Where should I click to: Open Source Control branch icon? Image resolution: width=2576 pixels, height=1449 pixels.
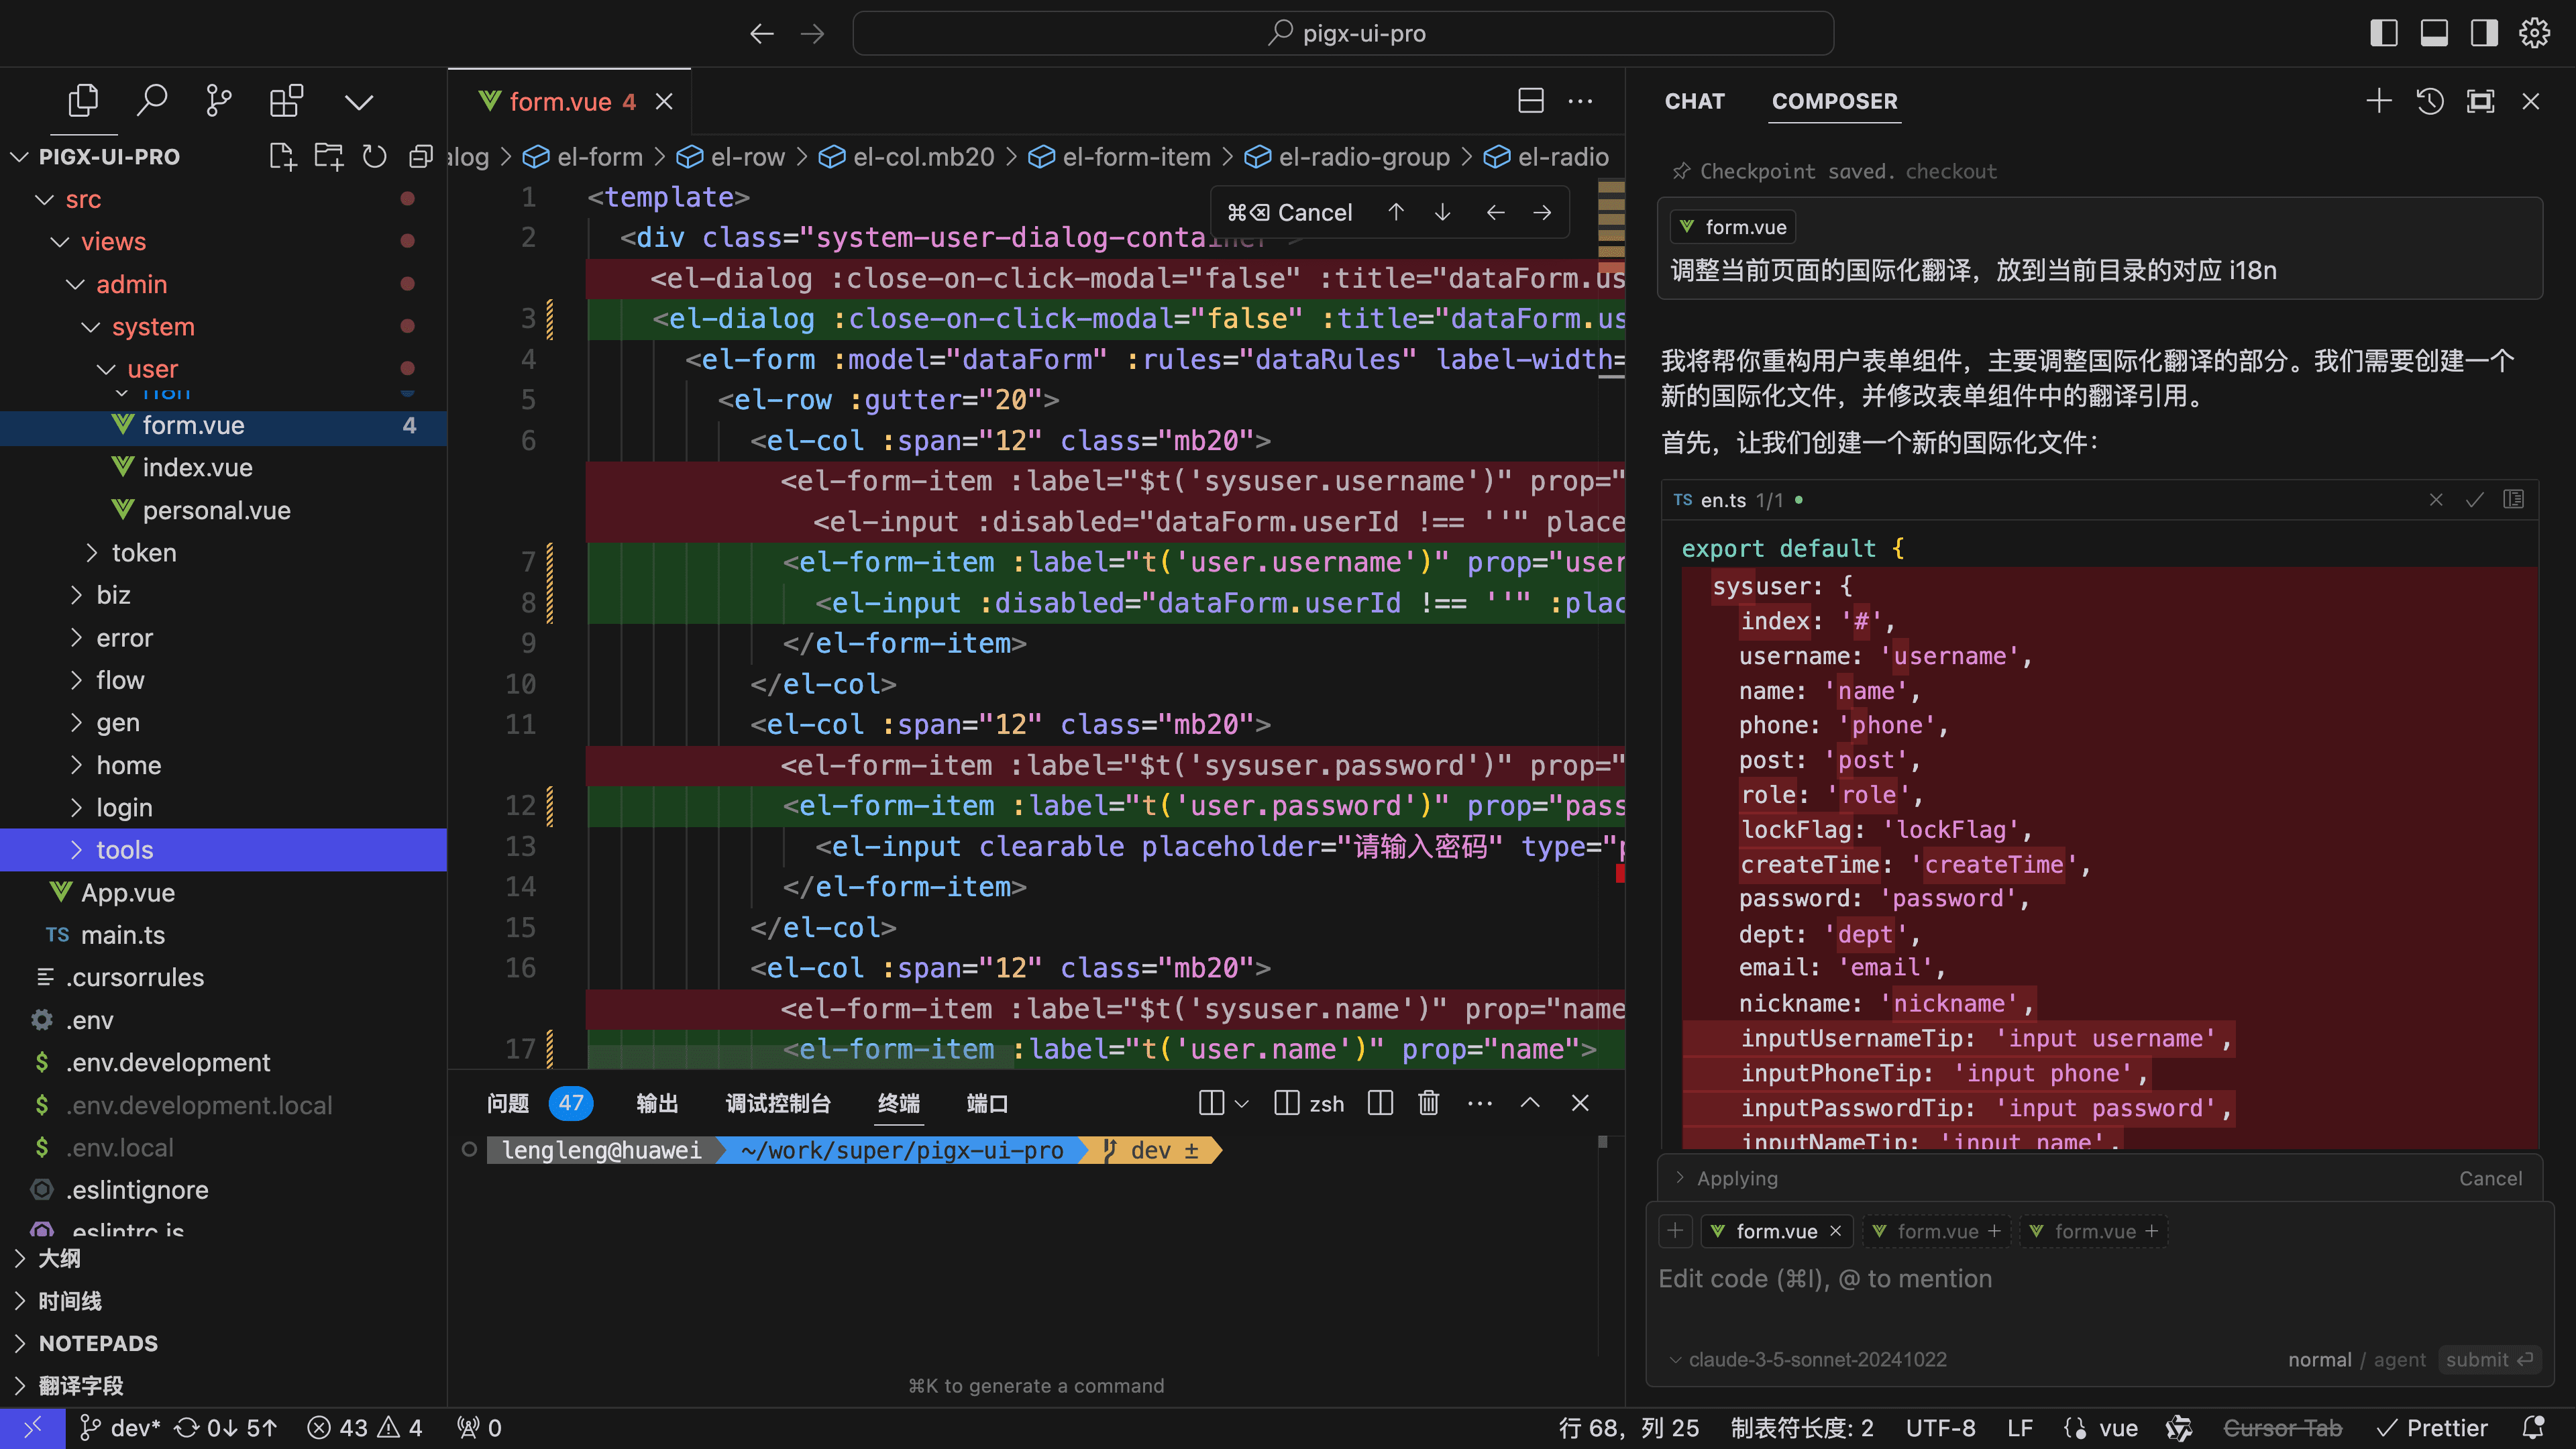pyautogui.click(x=218, y=101)
